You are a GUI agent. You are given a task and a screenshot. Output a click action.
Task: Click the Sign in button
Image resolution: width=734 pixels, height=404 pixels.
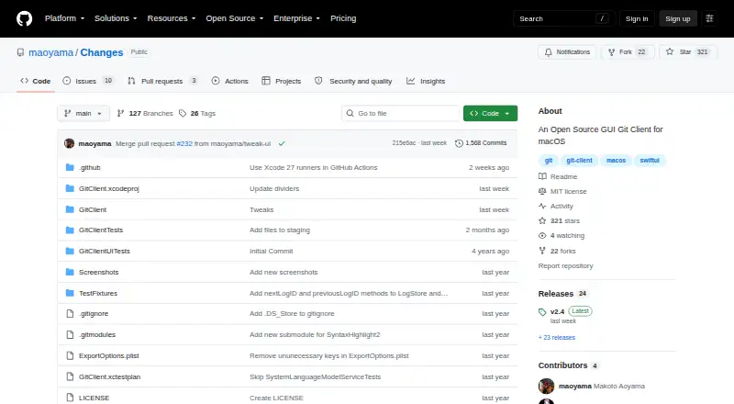point(637,18)
